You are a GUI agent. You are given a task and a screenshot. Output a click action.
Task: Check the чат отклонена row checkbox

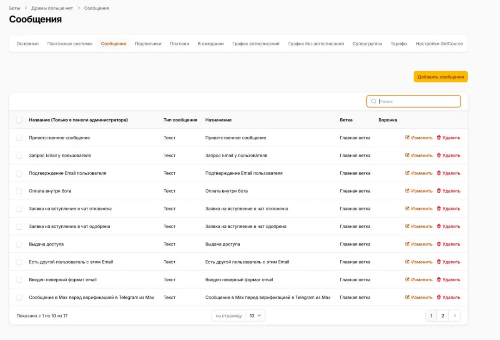(19, 209)
